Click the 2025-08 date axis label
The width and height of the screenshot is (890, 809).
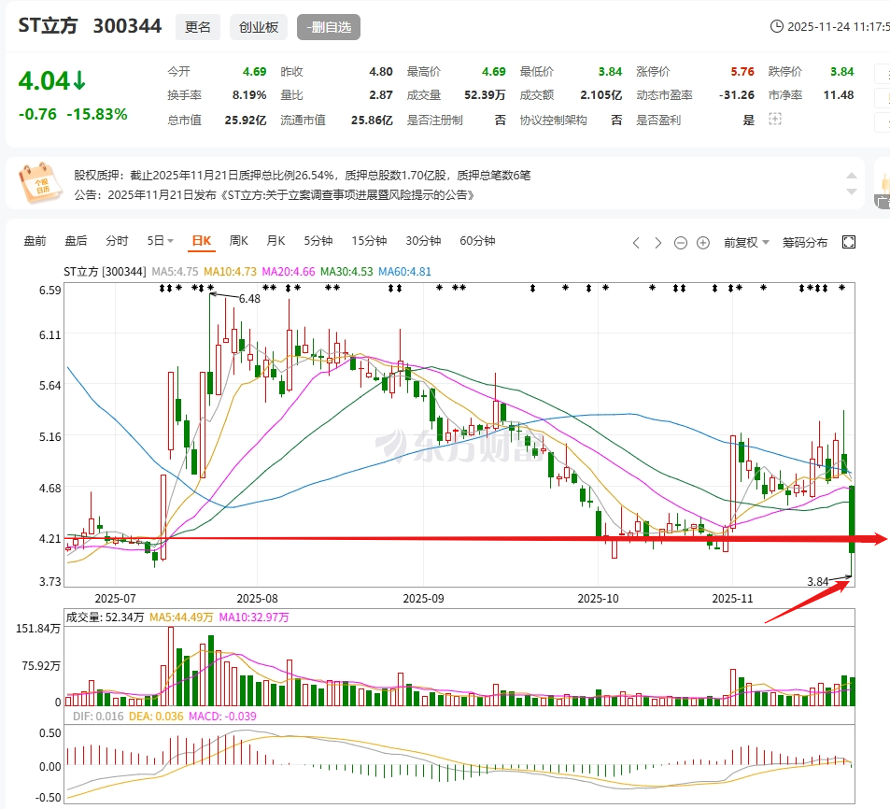click(257, 599)
